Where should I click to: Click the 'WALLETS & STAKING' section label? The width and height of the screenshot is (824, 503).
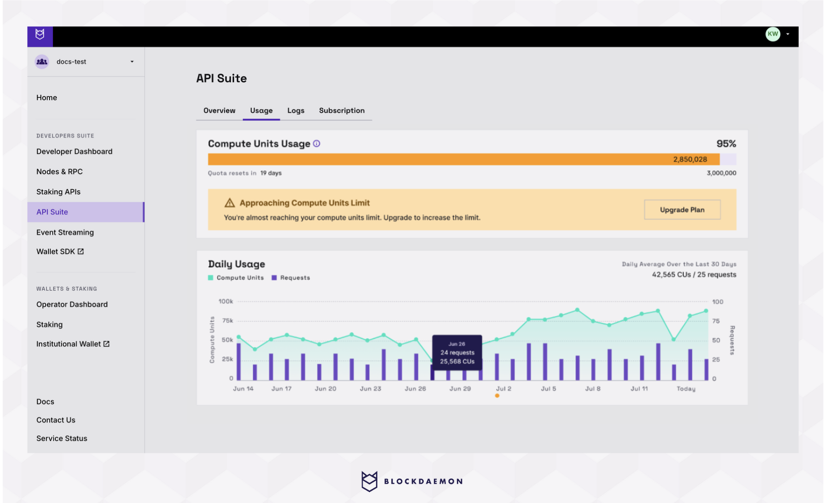point(66,289)
